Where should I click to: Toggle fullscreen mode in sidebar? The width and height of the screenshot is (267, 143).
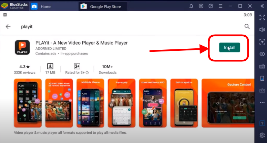[262, 17]
